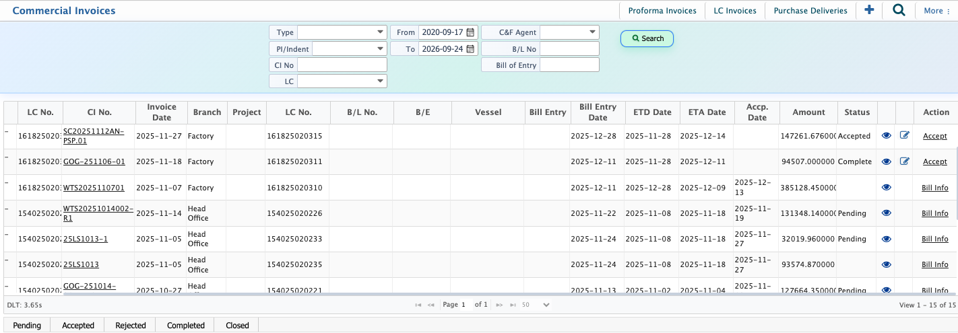The width and height of the screenshot is (958, 333).
Task: Switch to Purchase Deliveries
Action: (810, 11)
